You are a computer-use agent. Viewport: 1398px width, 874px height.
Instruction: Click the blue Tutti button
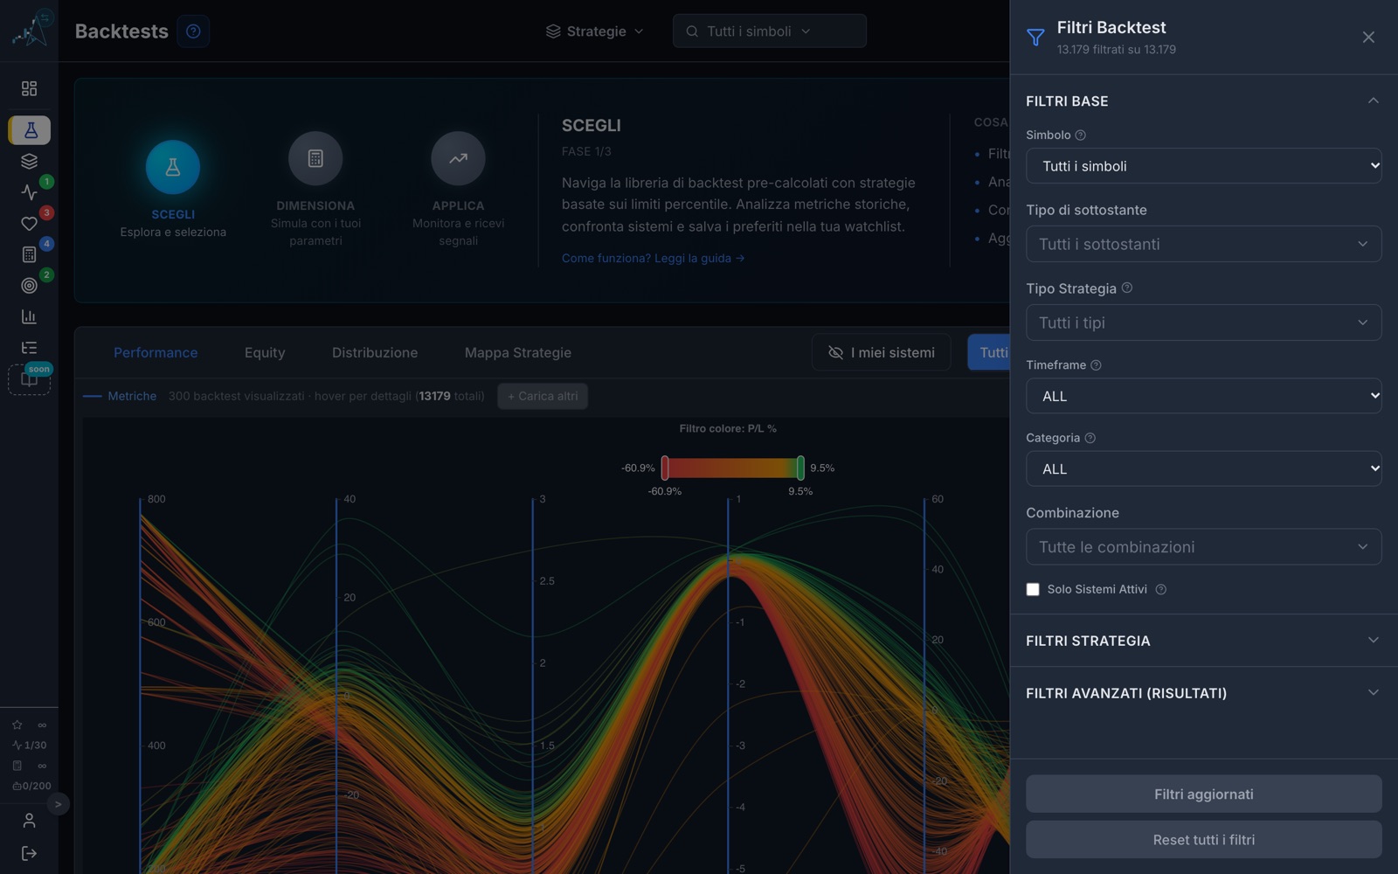click(x=989, y=352)
